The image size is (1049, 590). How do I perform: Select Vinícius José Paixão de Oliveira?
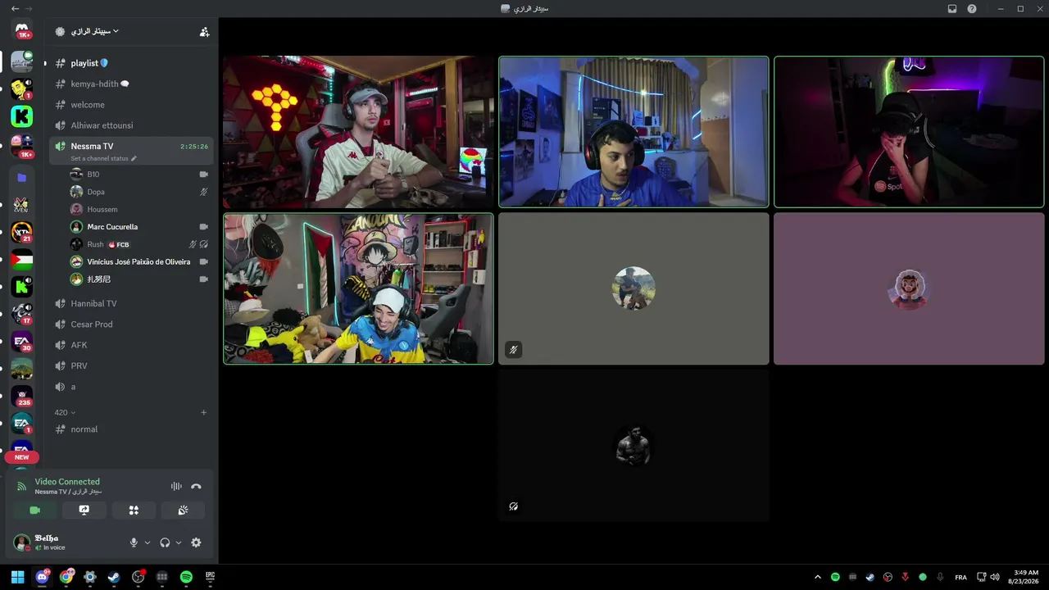click(139, 261)
